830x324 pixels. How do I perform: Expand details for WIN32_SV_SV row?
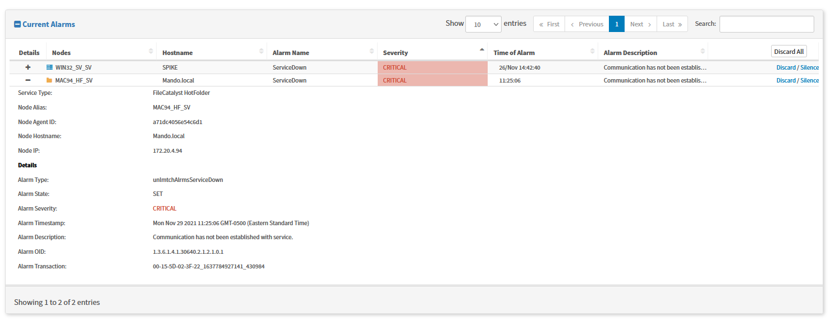pyautogui.click(x=28, y=67)
